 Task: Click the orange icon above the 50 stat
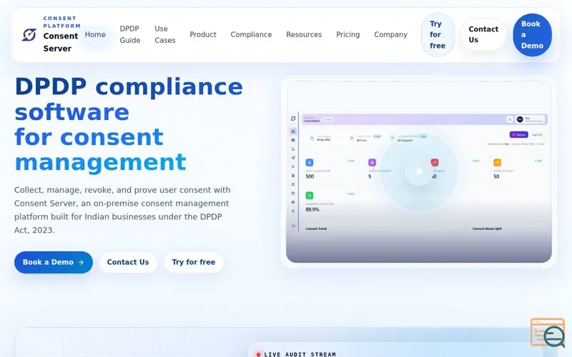click(497, 163)
